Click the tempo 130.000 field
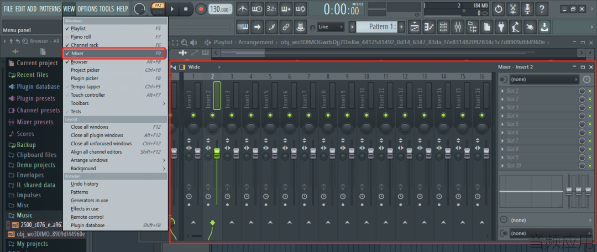597x252 pixels. pyautogui.click(x=221, y=9)
